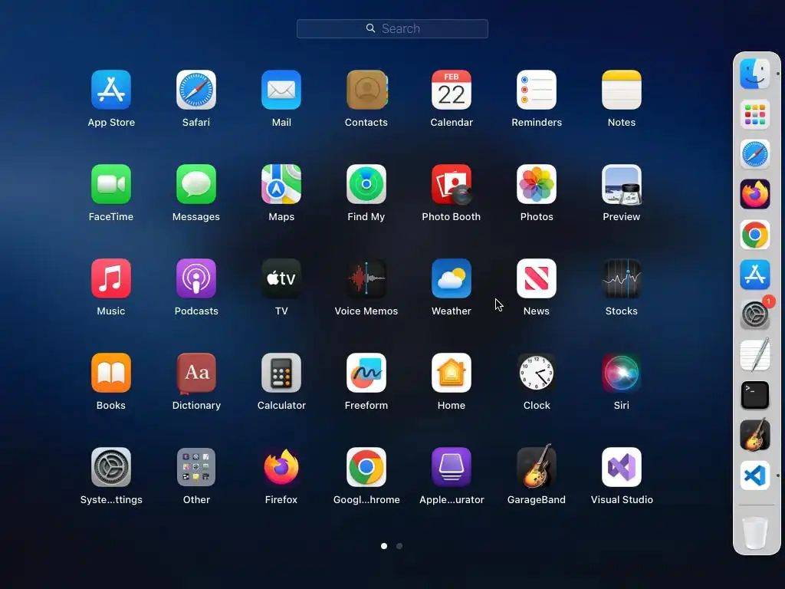Screen dimensions: 785x589
Task: Open the Contacts app
Action: 366,90
